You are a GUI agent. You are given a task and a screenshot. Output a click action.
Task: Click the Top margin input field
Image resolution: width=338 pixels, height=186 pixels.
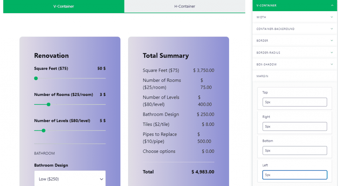coord(295,102)
